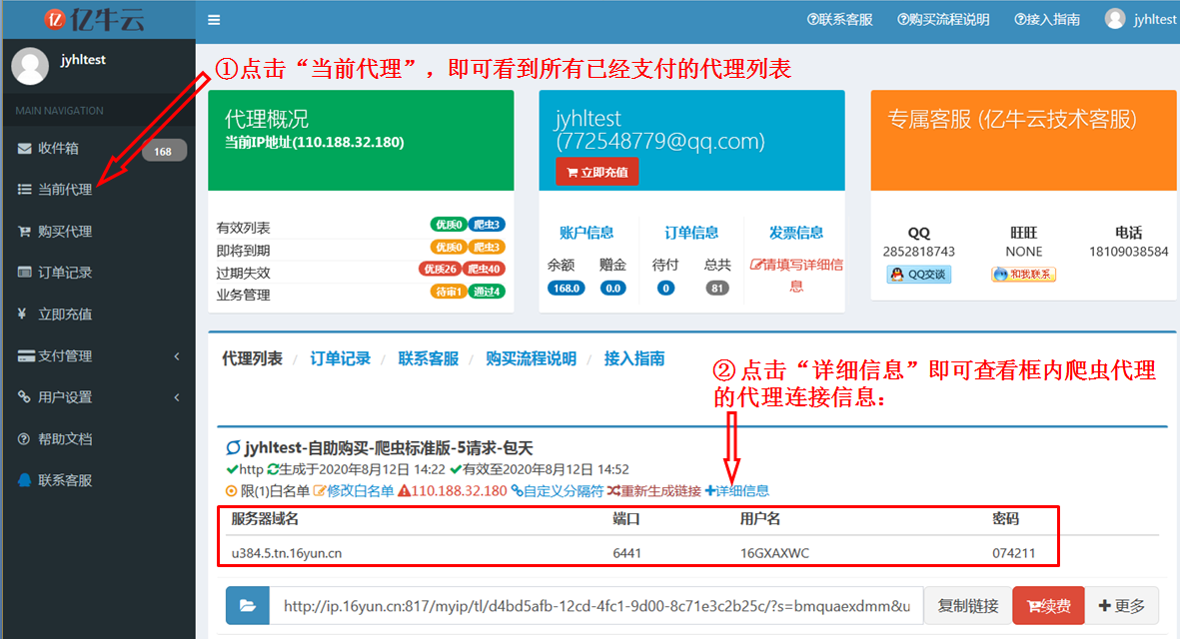Click 重新生成链接 link
This screenshot has width=1180, height=639.
coord(654,491)
